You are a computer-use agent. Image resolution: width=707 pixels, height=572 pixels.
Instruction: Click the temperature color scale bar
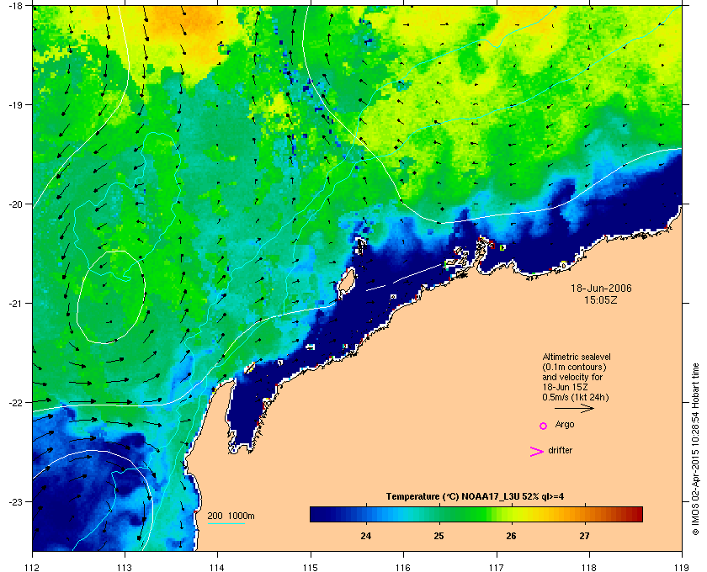pos(476,514)
